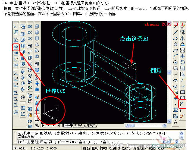Click the Clean solid (broom) icon
This screenshot has height=150, width=194.
click(30, 115)
